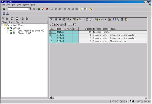Click the blue information icon in list toolbar
The image size is (152, 104).
pyautogui.click(x=114, y=19)
